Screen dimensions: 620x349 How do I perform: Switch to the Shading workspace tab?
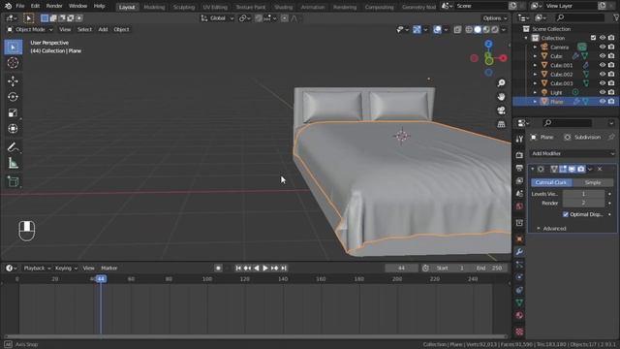click(283, 7)
